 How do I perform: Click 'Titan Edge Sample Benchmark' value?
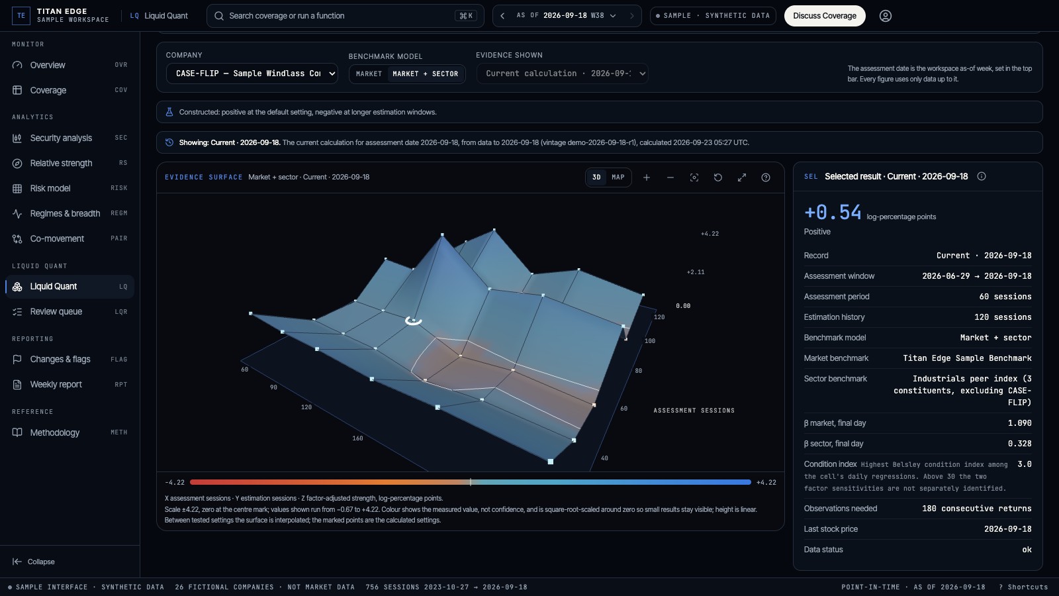967,358
